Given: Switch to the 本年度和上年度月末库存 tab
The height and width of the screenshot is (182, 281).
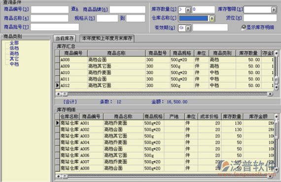Looking at the screenshot, I should [x=107, y=38].
